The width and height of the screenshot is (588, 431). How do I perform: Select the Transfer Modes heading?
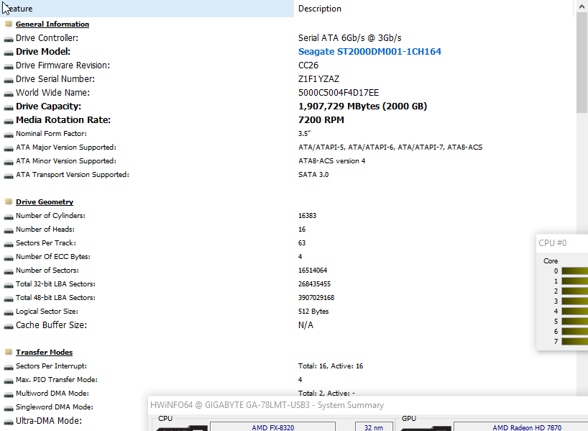click(x=45, y=352)
